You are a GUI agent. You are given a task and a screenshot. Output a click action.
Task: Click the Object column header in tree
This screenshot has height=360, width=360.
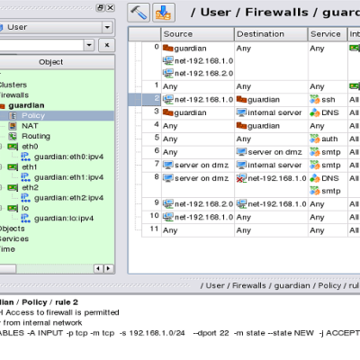[50, 62]
